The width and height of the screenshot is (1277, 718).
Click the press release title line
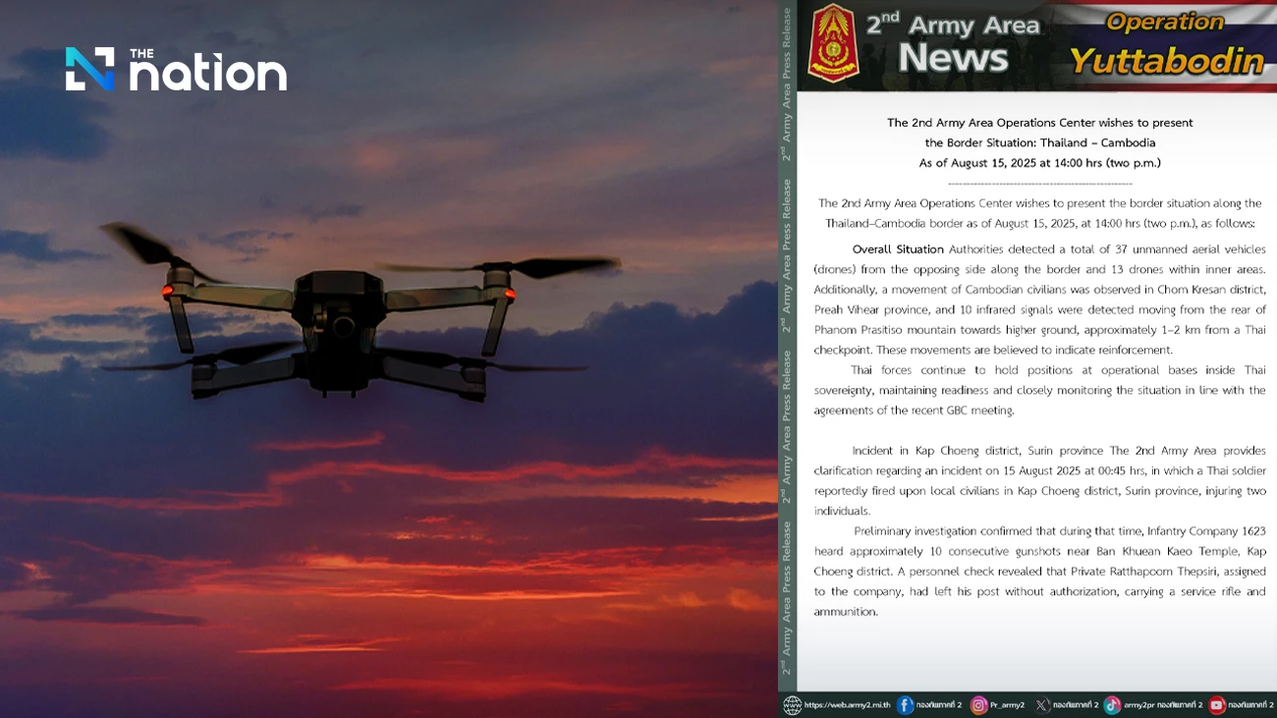(x=1039, y=123)
